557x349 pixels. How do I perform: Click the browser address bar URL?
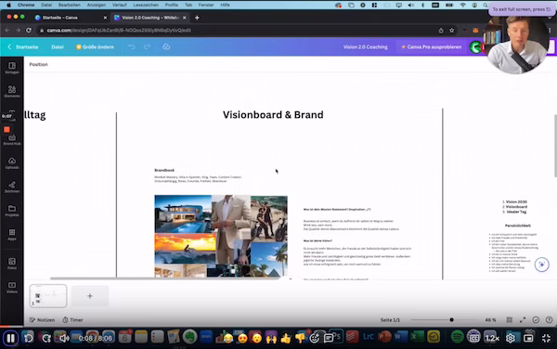(x=119, y=31)
